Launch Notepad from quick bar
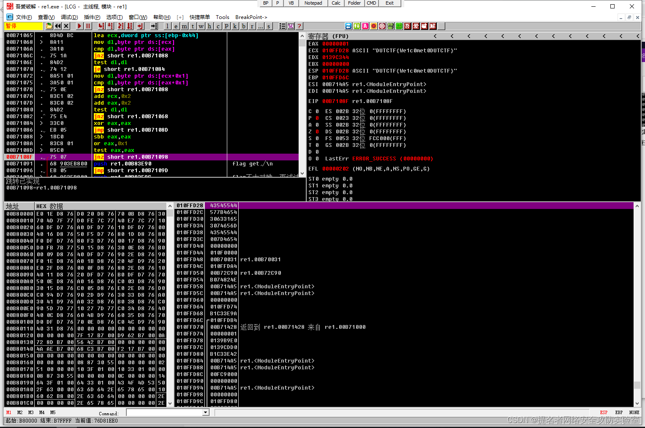This screenshot has width=645, height=428. click(x=313, y=3)
